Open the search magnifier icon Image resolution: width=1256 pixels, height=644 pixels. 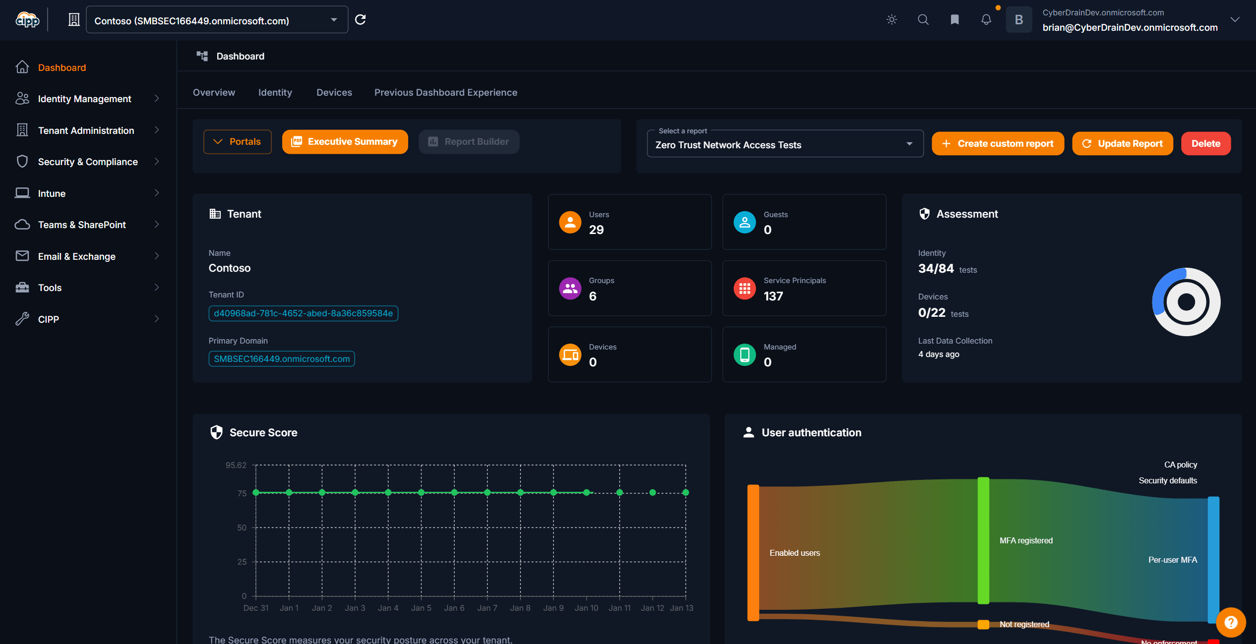(x=923, y=20)
